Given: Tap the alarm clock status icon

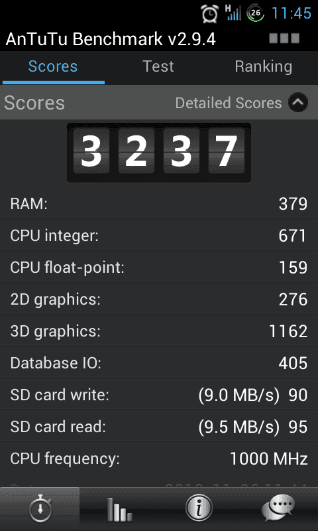Looking at the screenshot, I should tap(210, 13).
